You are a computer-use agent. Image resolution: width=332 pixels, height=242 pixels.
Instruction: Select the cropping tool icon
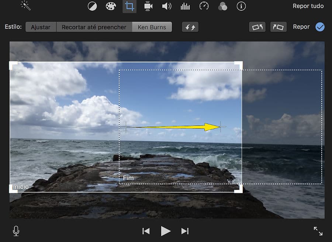129,6
